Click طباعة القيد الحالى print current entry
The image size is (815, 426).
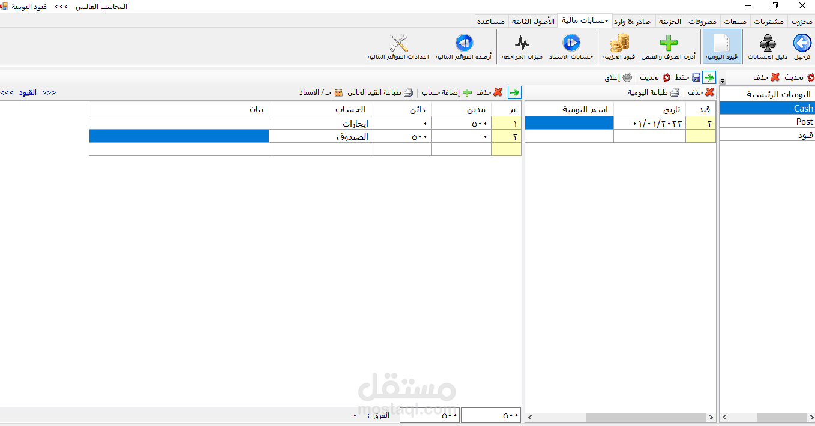coord(380,92)
